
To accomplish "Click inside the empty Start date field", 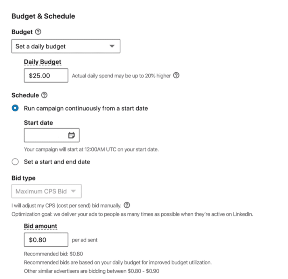I will 45,135.
